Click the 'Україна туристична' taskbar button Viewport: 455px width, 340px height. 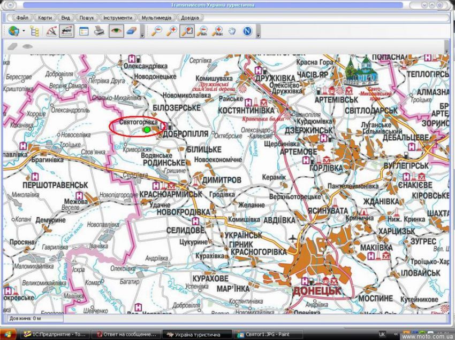(x=197, y=335)
